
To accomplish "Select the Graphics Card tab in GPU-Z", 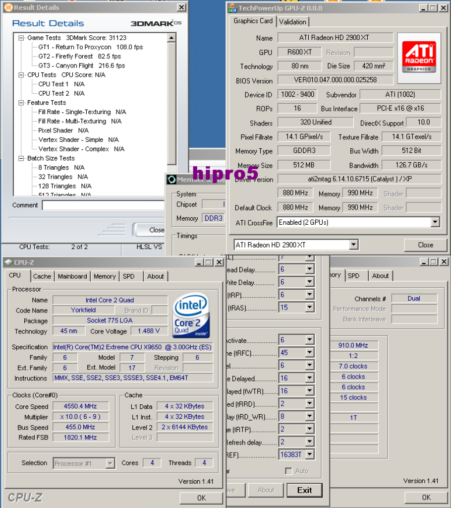I will 253,21.
